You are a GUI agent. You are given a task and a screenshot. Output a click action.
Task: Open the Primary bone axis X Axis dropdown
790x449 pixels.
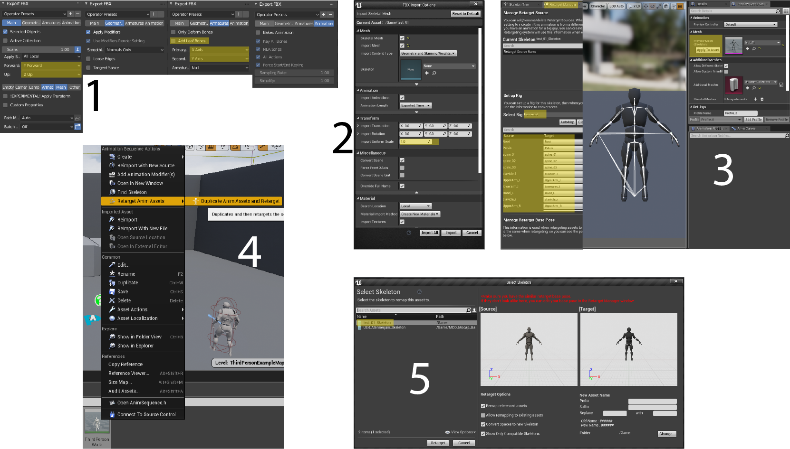pos(220,50)
